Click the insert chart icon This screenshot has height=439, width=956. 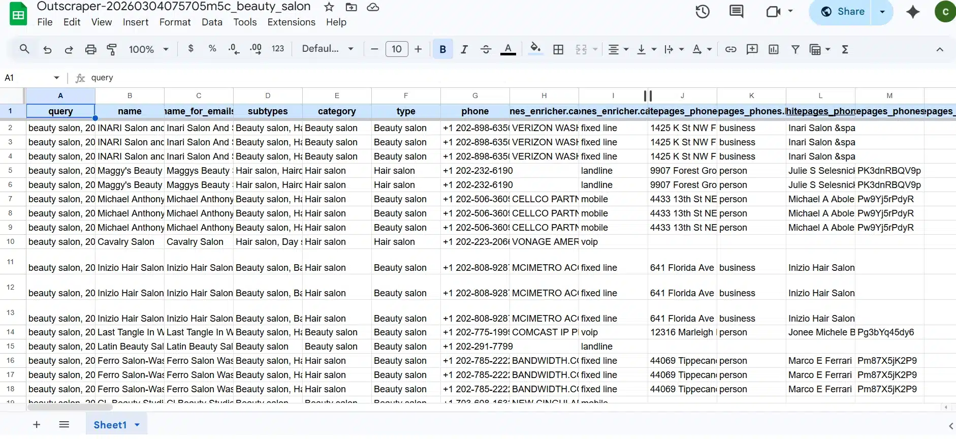click(774, 49)
